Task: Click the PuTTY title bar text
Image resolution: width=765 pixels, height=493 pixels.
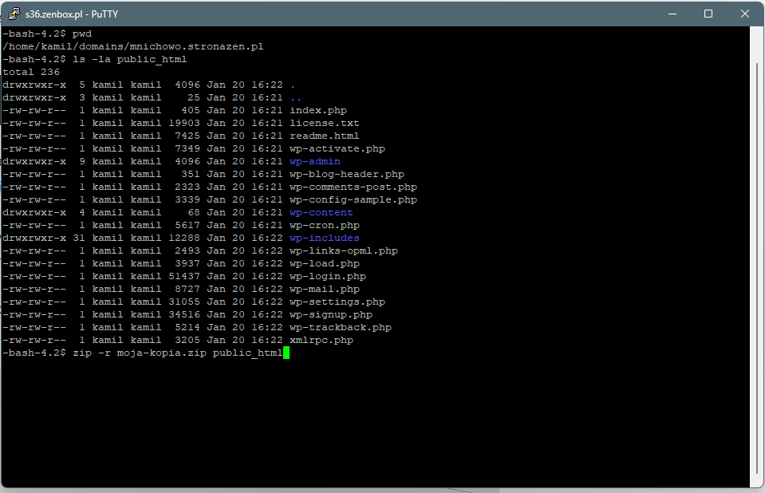Action: coord(72,14)
